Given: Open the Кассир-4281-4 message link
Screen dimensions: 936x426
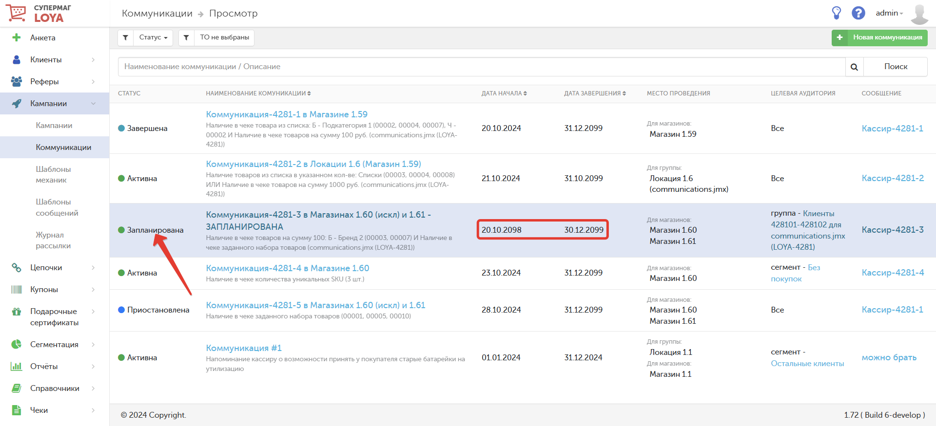Looking at the screenshot, I should tap(893, 273).
